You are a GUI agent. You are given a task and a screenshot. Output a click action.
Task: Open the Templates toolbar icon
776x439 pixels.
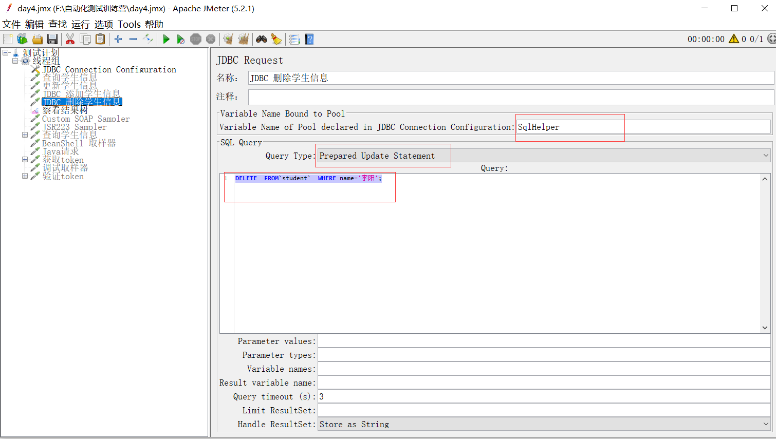[x=22, y=39]
